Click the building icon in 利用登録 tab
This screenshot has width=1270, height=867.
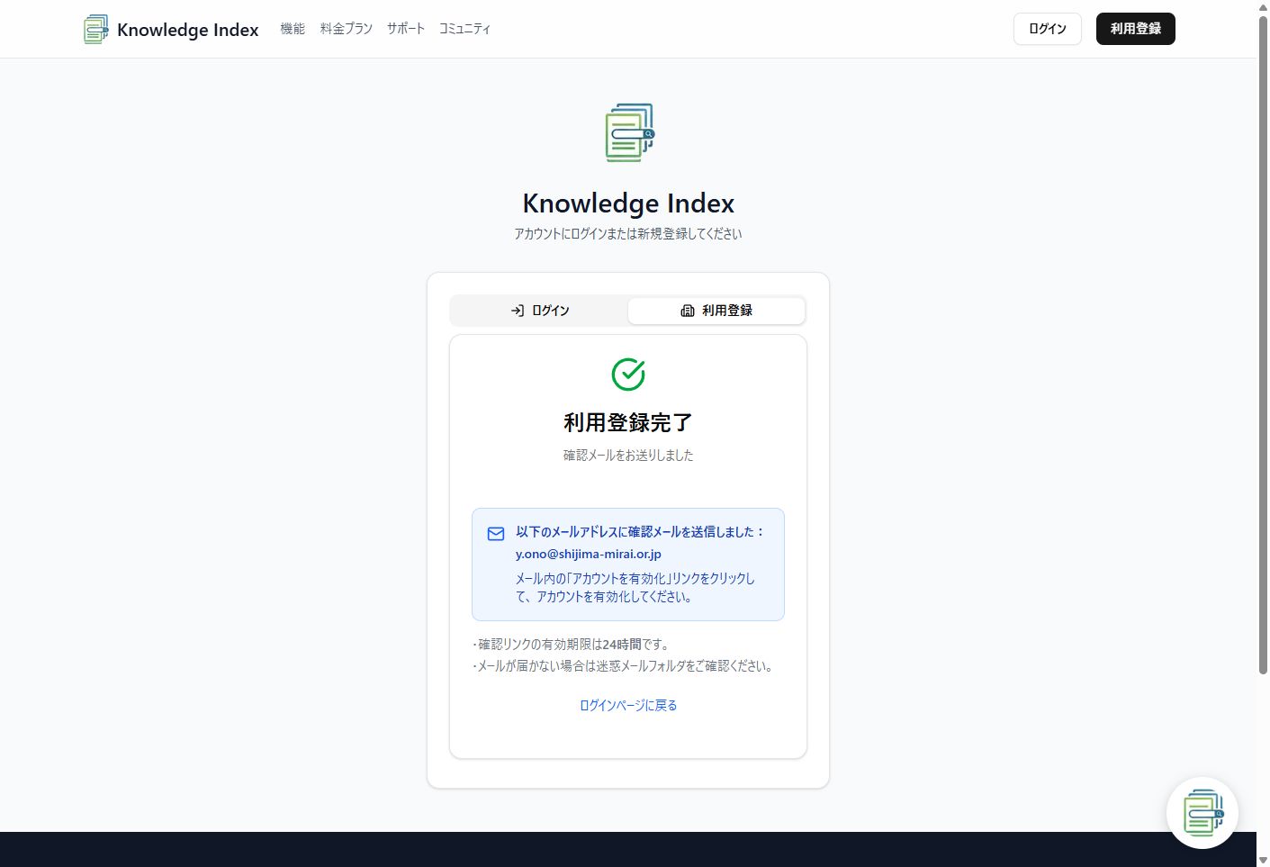point(688,311)
